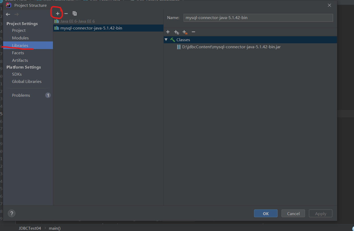Open Problems list
This screenshot has height=231, width=354.
pyautogui.click(x=21, y=95)
